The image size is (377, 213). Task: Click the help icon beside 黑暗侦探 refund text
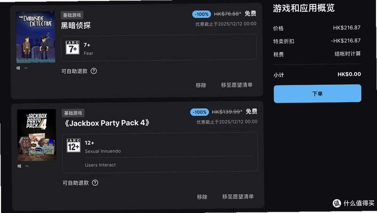click(94, 71)
